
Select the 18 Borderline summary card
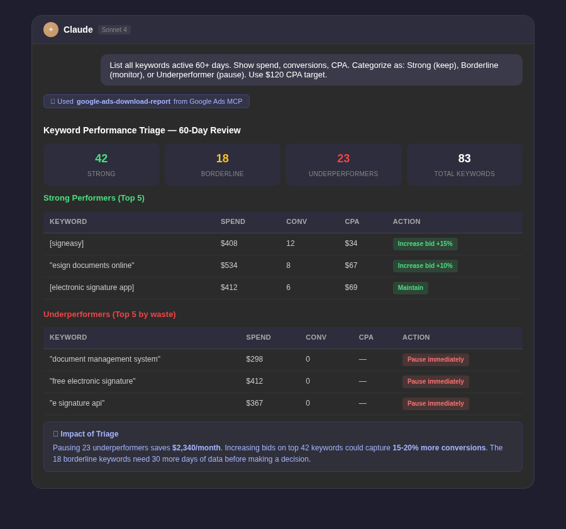[x=223, y=165]
